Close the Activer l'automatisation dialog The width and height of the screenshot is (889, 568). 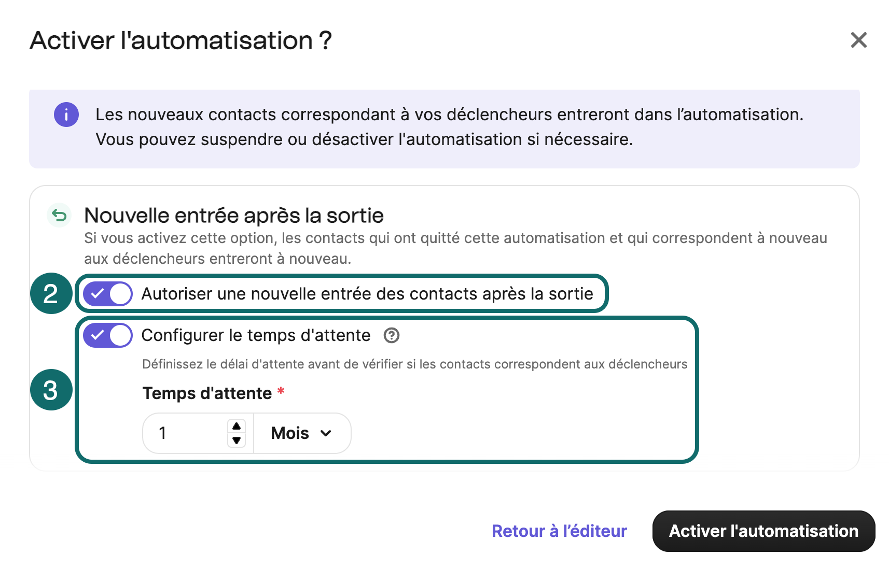858,40
